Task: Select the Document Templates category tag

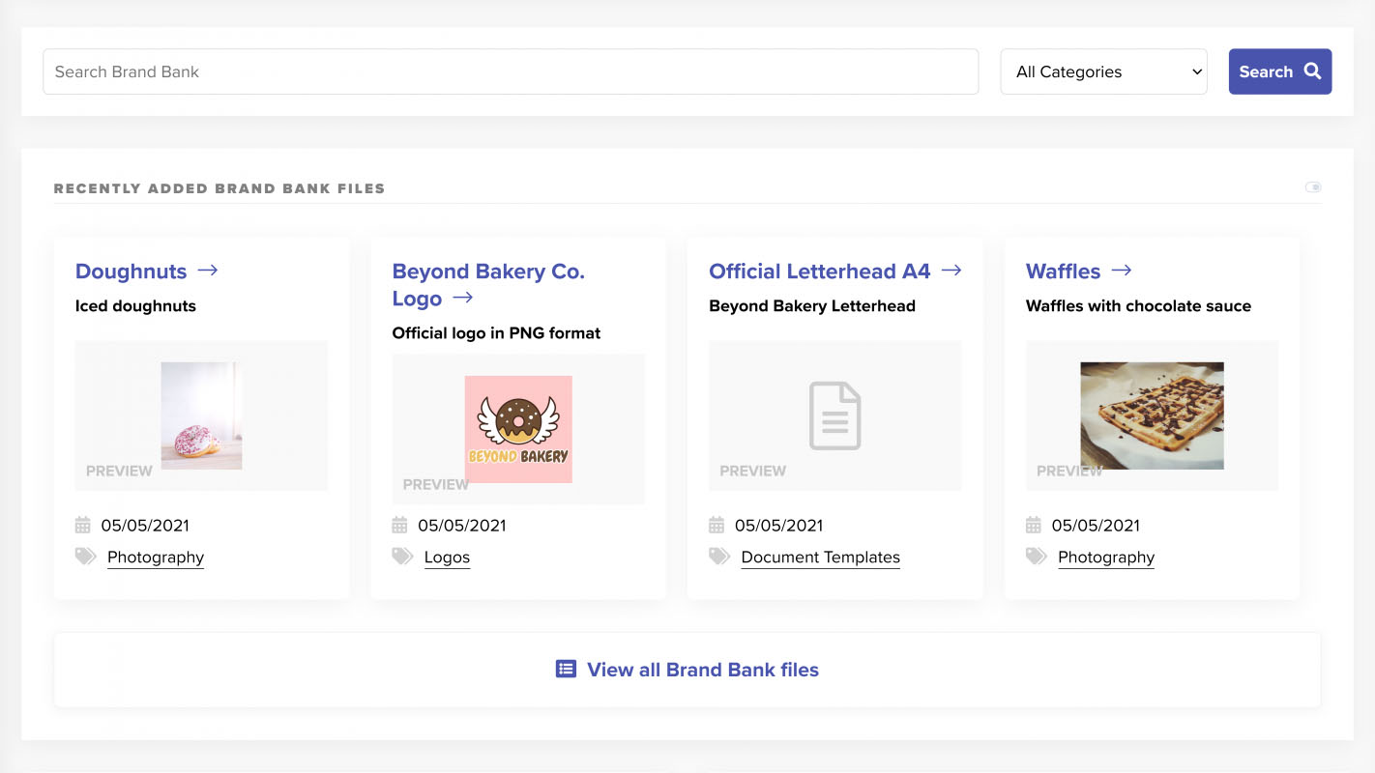Action: pos(820,558)
